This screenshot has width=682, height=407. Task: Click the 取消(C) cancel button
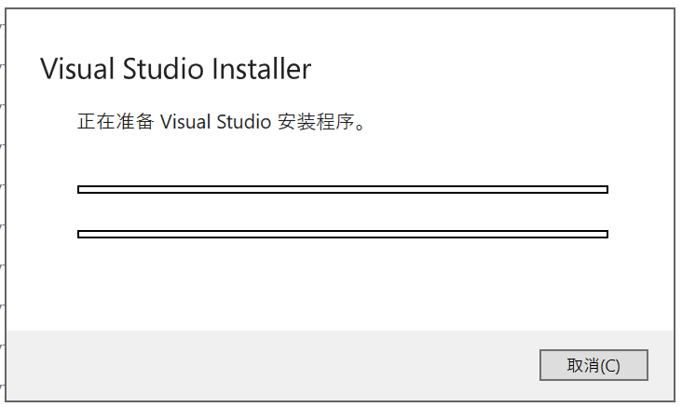tap(593, 365)
